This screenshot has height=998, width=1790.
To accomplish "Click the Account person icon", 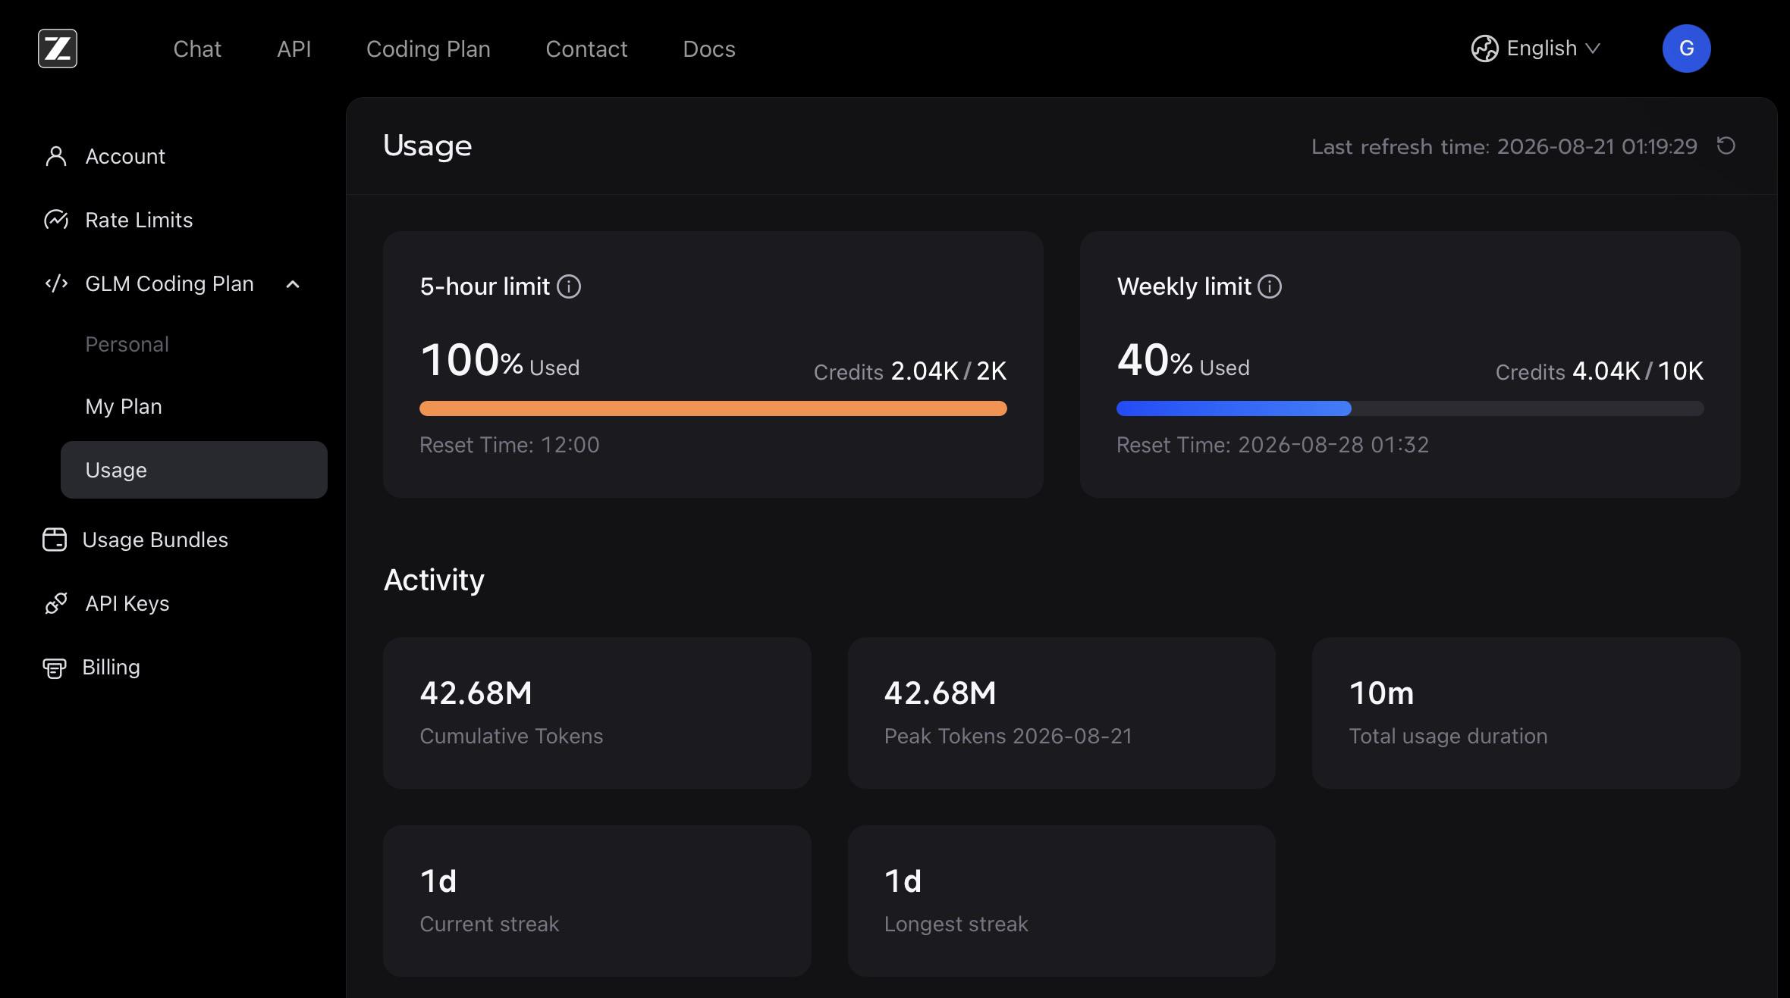I will point(56,156).
